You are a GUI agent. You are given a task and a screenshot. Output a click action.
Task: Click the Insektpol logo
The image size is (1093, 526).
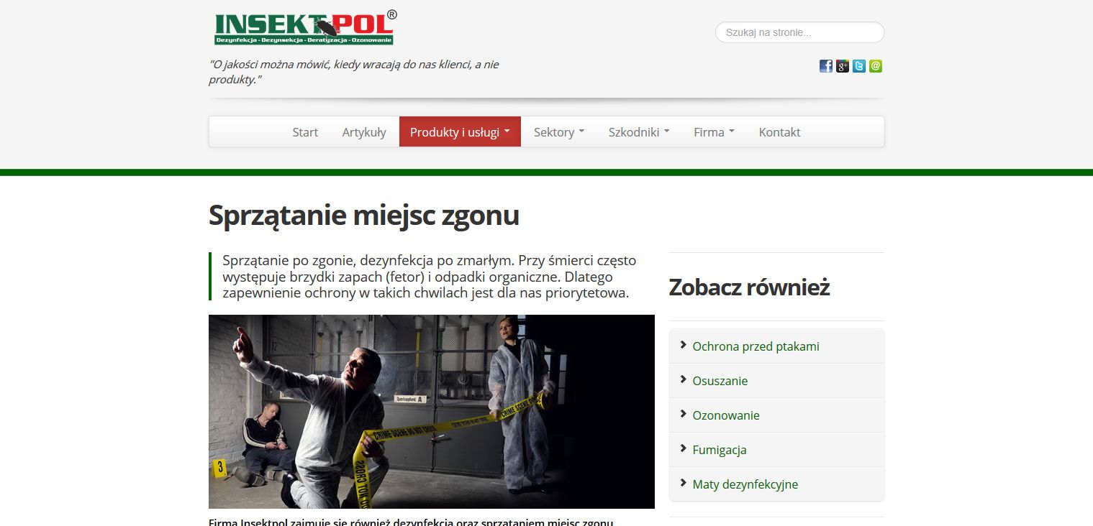[305, 29]
